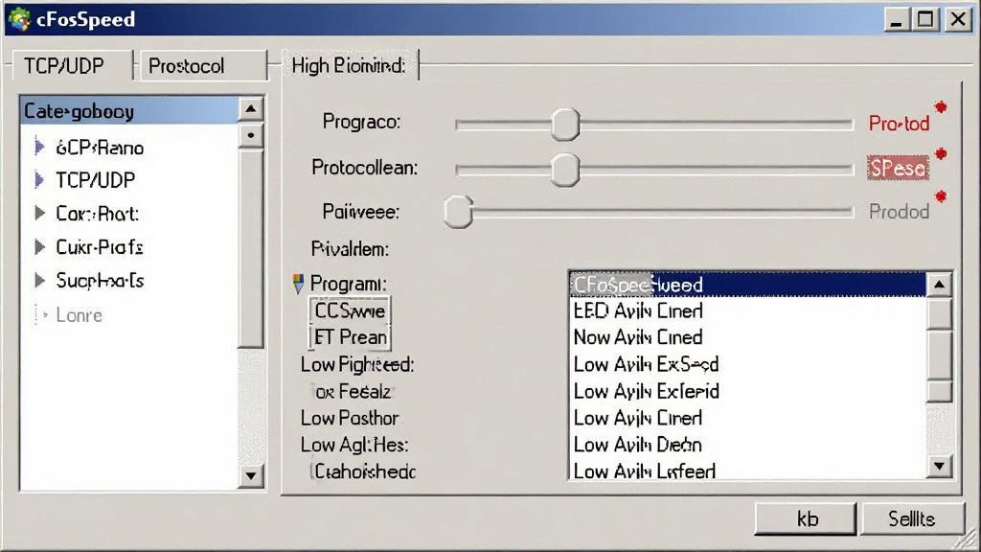The width and height of the screenshot is (981, 552).
Task: Select the Cukr-Profs tree label
Action: [x=100, y=247]
